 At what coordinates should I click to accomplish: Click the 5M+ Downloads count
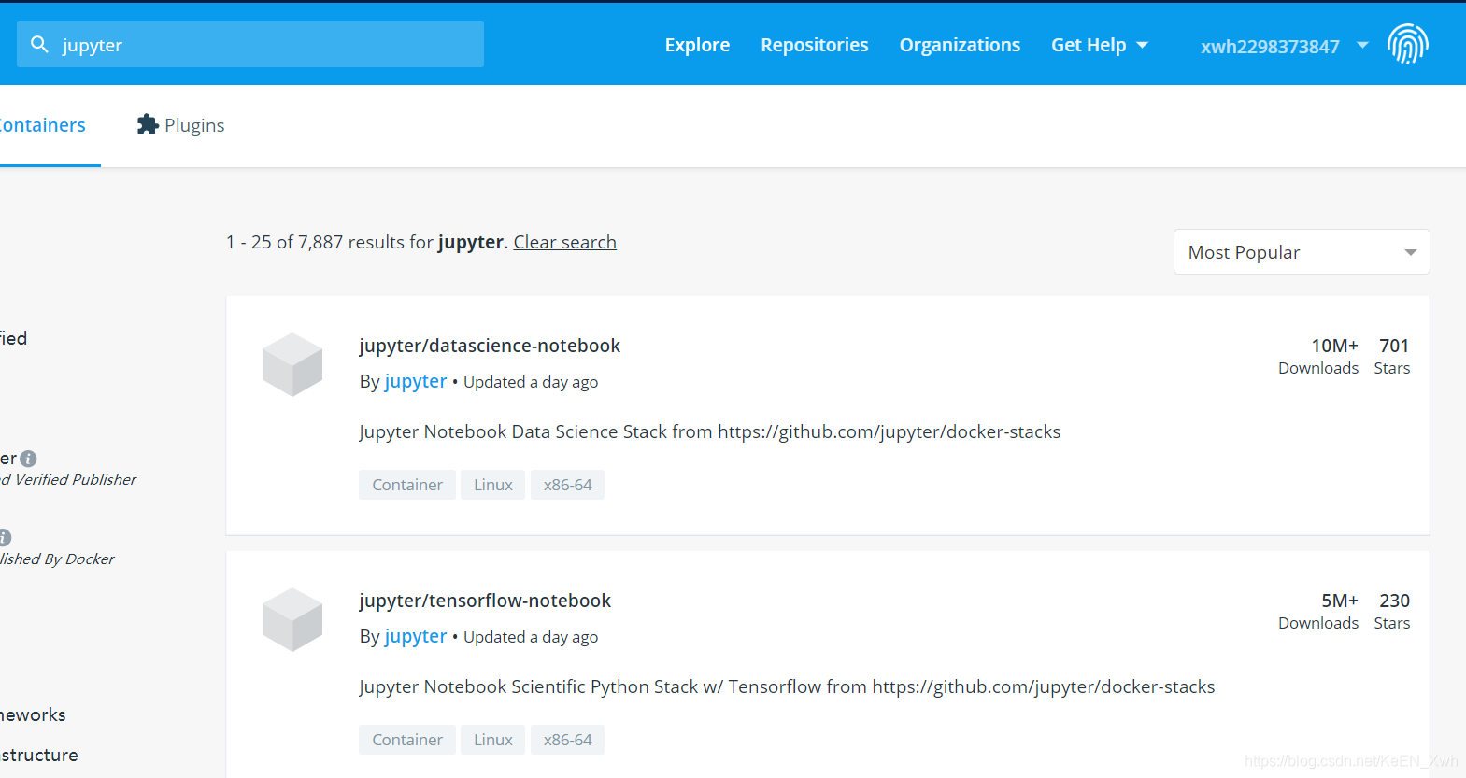pyautogui.click(x=1318, y=611)
